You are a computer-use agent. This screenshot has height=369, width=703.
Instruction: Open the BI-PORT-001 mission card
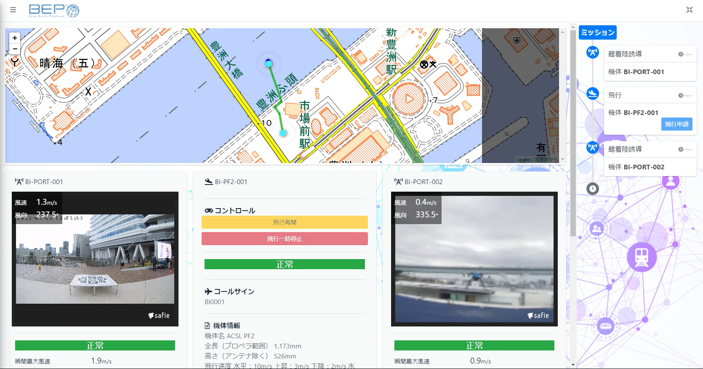[x=650, y=64]
